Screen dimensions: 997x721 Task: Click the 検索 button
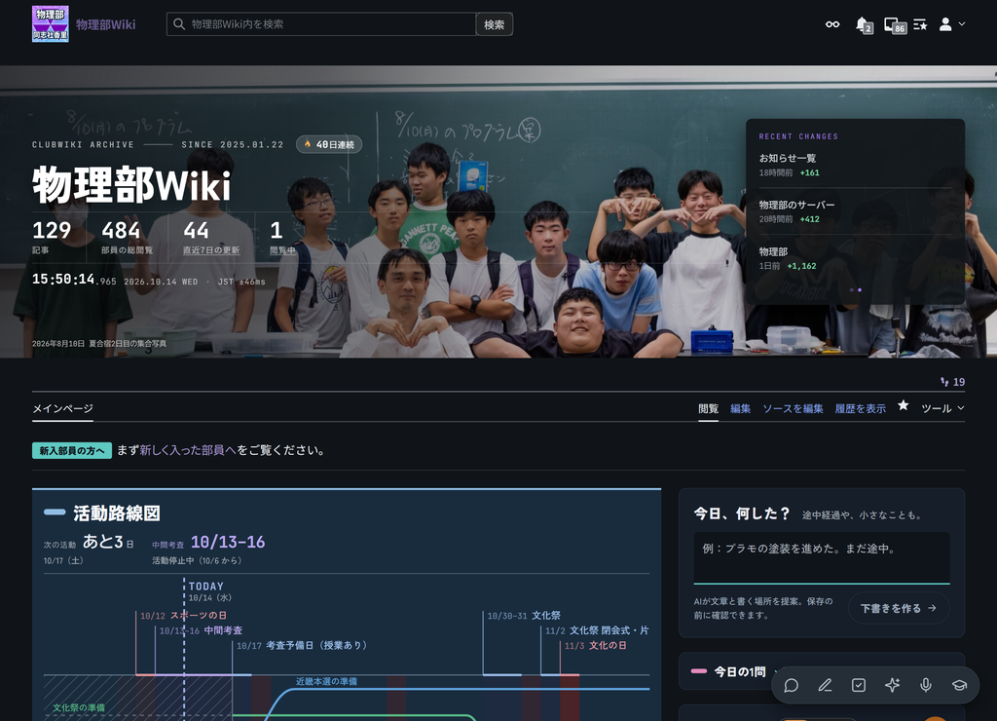(x=494, y=24)
